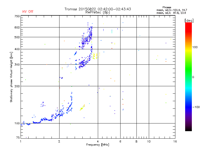Click the red 'HV Off' label

pyautogui.click(x=28, y=12)
